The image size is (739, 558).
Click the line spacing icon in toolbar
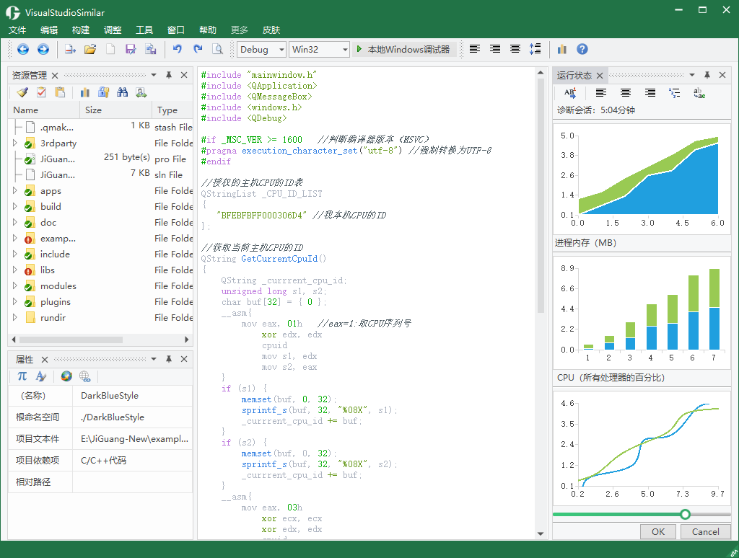tap(535, 49)
